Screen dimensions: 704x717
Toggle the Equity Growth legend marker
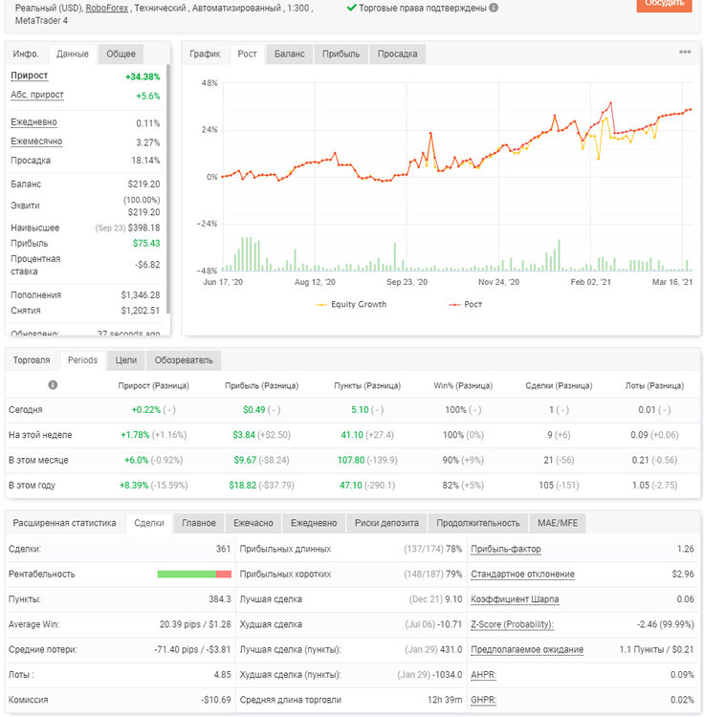point(321,305)
